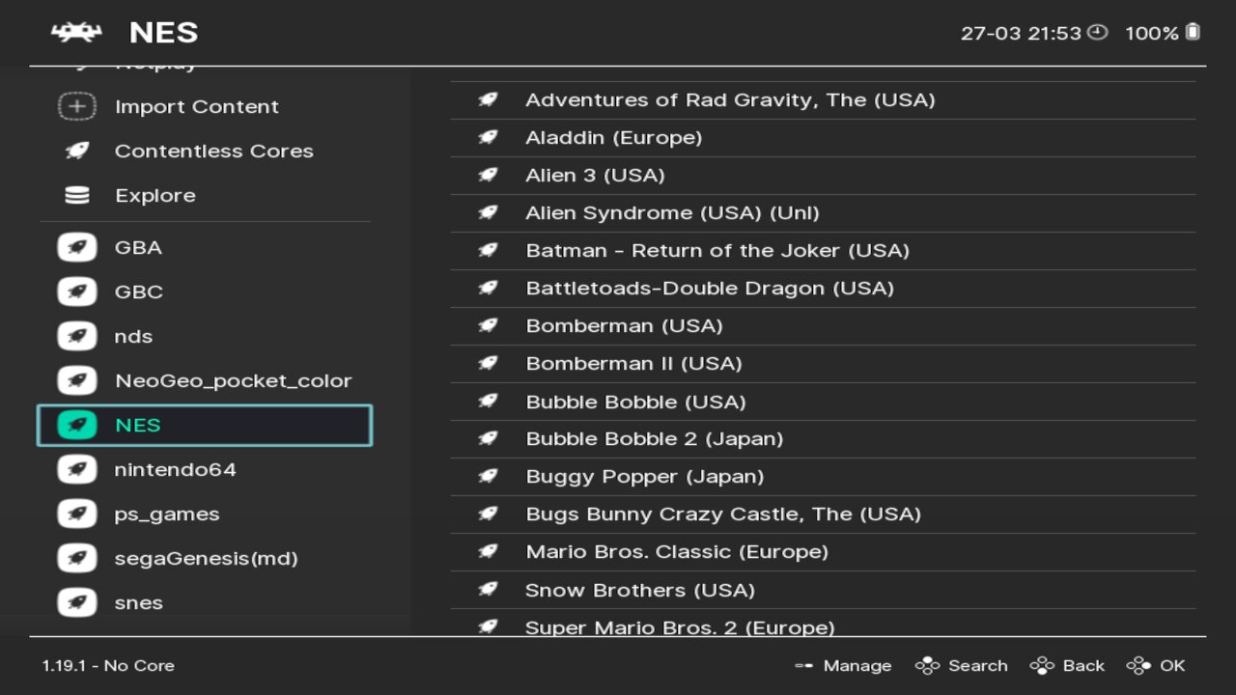
Task: Click the OK gamepad hint icon
Action: [1138, 665]
